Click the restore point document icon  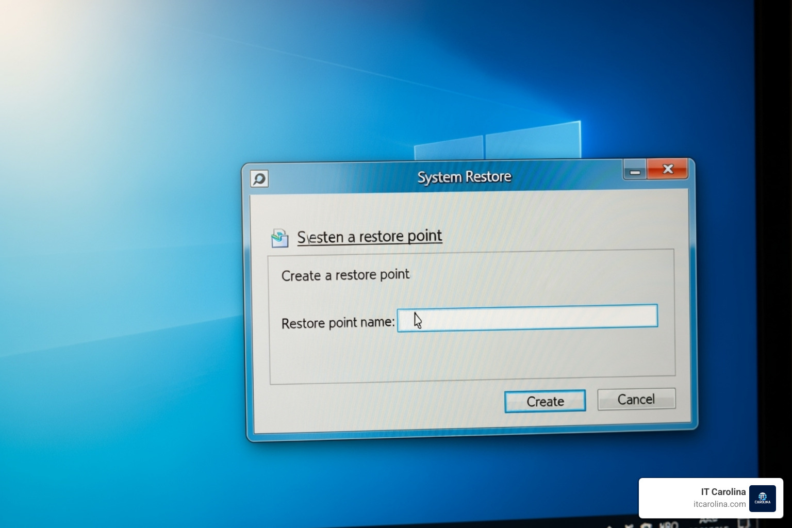[279, 238]
